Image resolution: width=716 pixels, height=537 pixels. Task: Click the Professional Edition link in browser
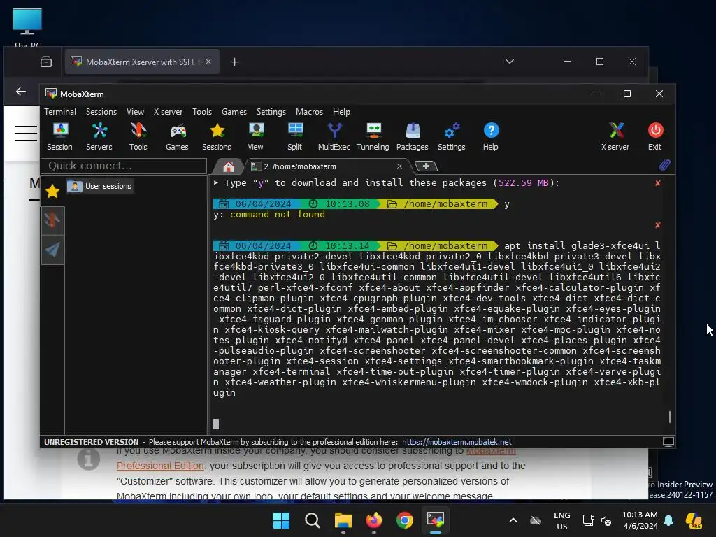(160, 466)
